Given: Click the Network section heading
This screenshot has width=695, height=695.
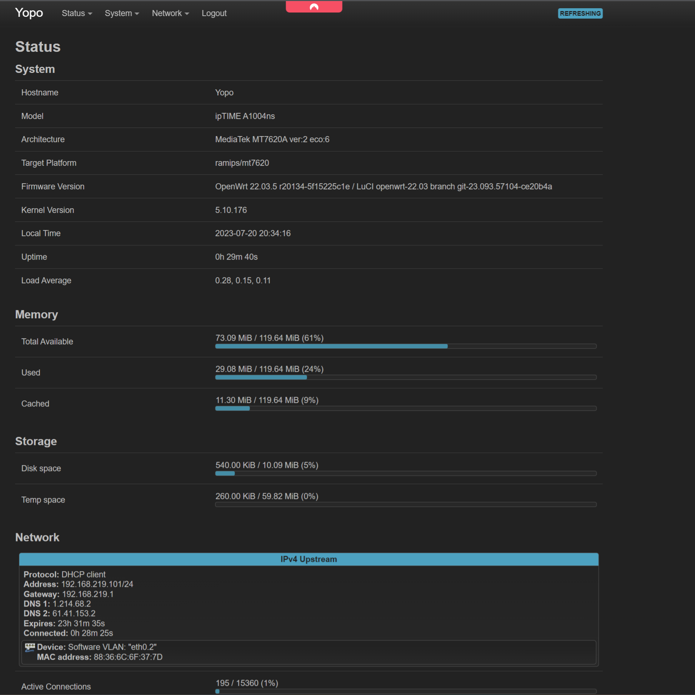Looking at the screenshot, I should pos(37,537).
